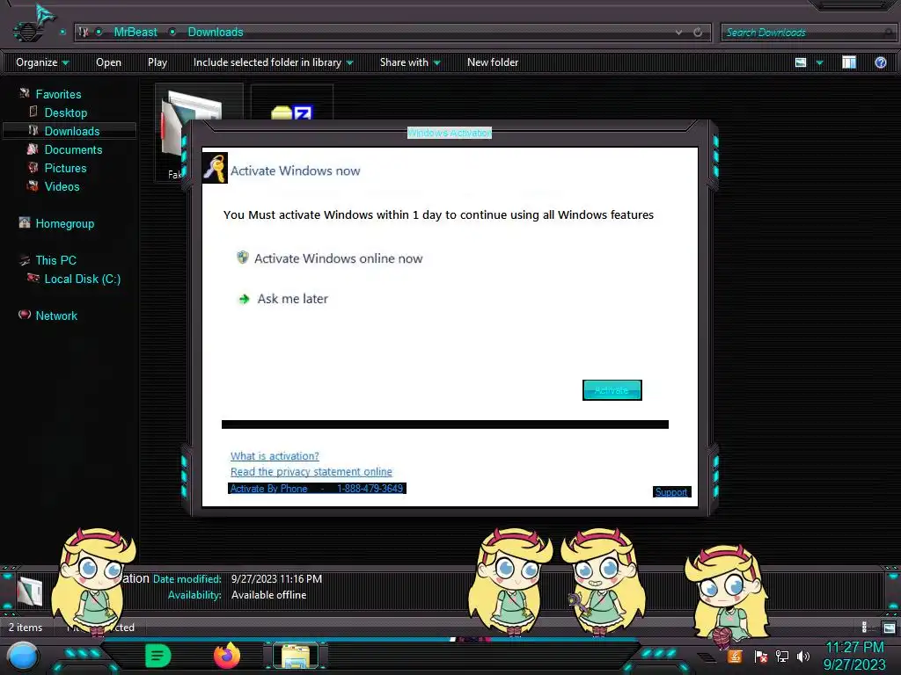901x675 pixels.
Task: Launch Firefox from the taskbar
Action: click(x=227, y=656)
